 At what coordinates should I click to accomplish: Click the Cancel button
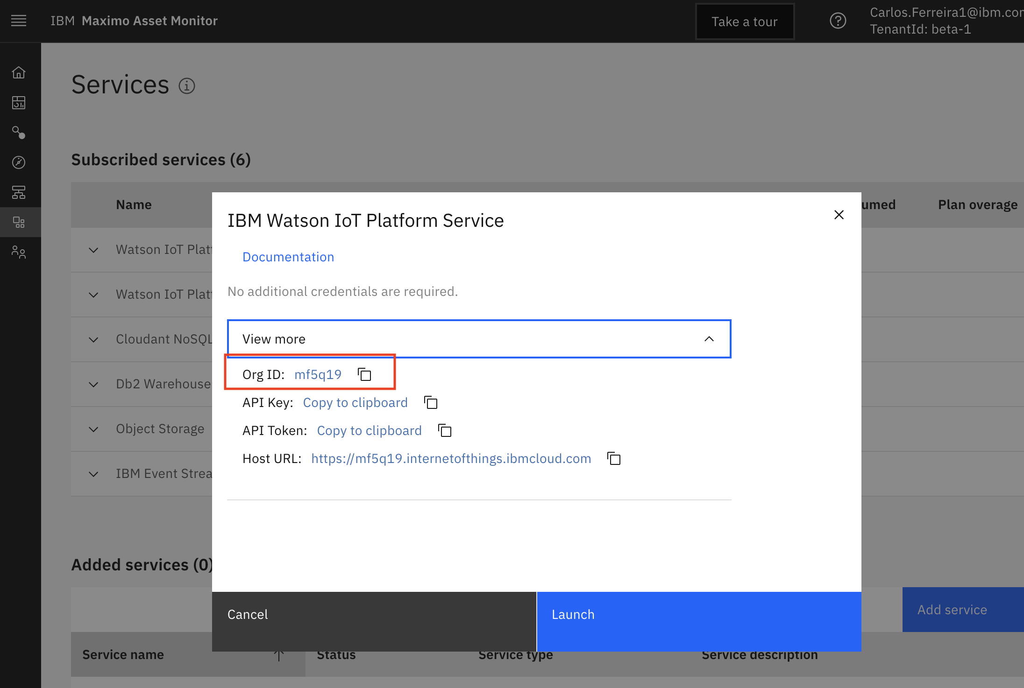(x=374, y=622)
